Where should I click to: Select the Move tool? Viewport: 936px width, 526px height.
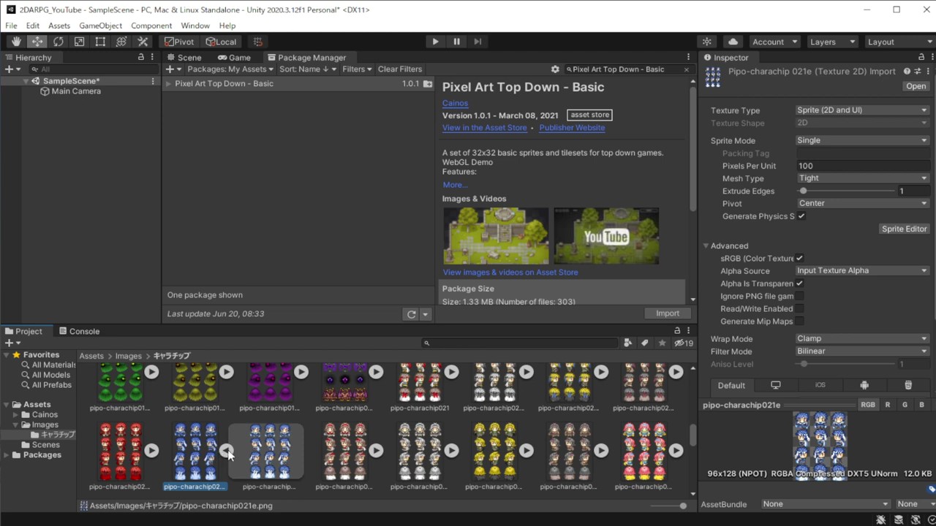37,42
